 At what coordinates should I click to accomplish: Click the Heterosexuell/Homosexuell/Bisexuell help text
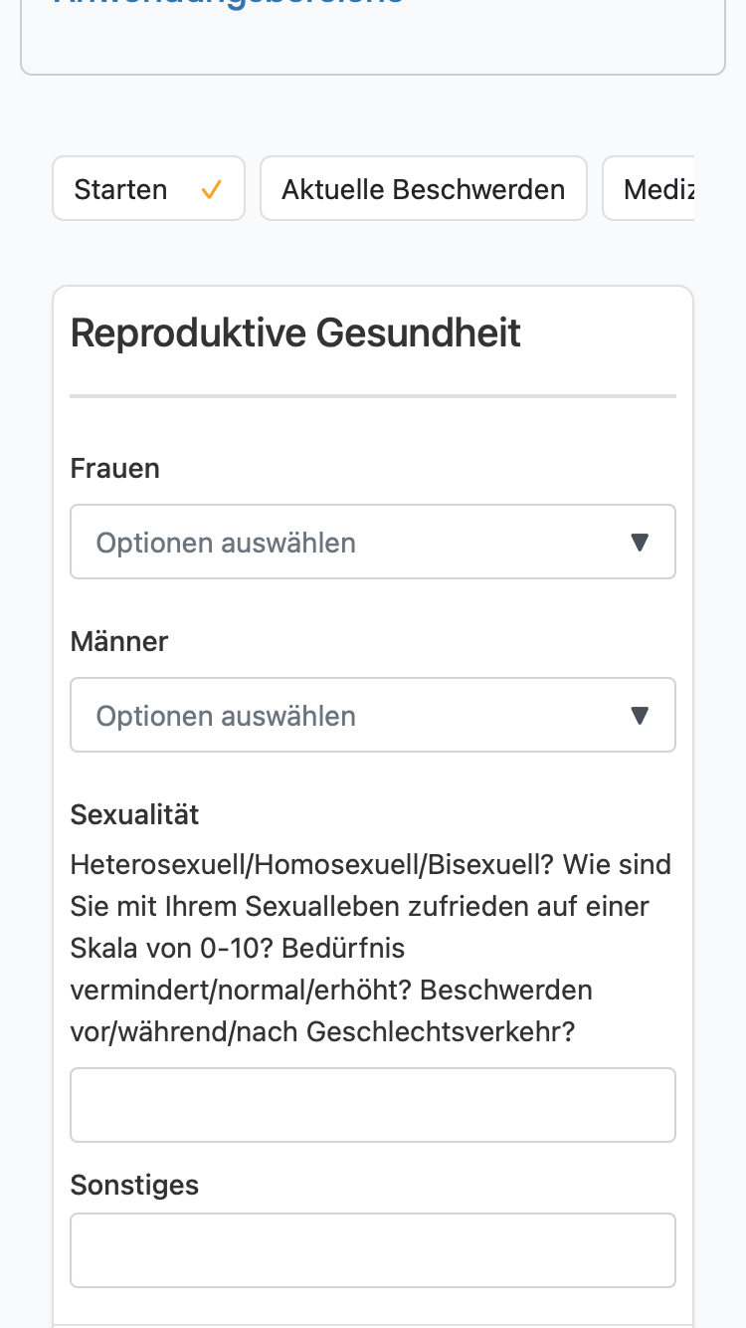tap(371, 948)
